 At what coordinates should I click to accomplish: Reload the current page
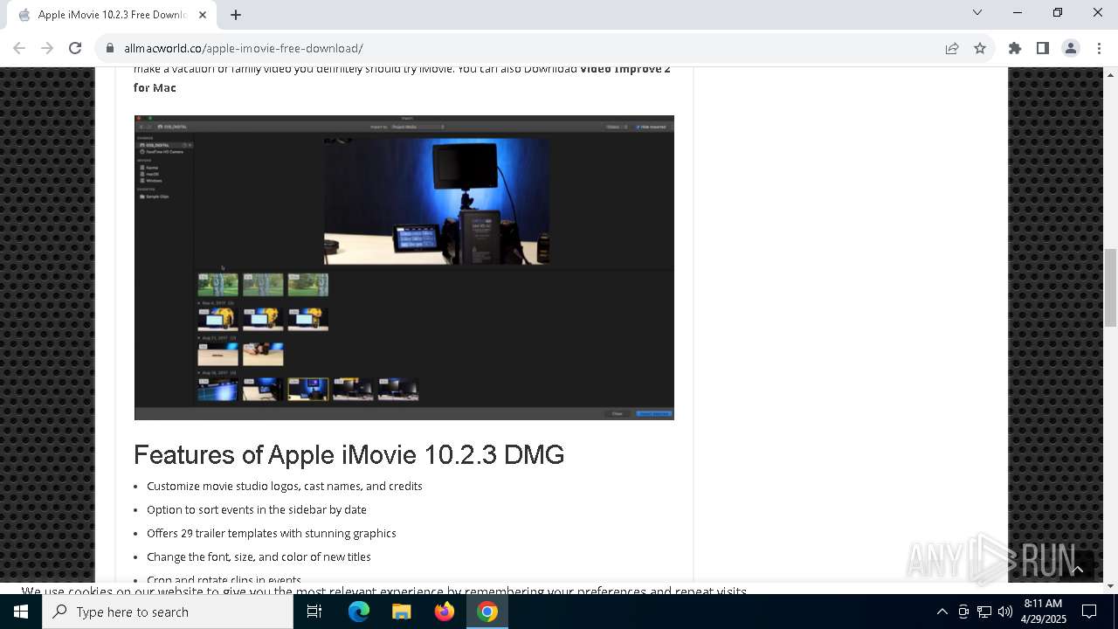point(75,48)
